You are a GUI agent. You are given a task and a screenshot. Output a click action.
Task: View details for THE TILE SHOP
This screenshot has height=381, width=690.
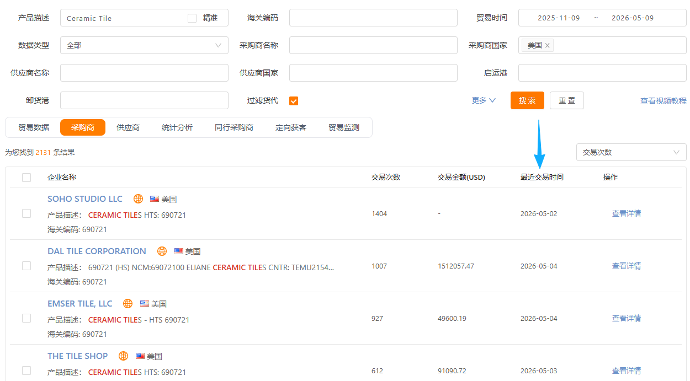point(627,371)
